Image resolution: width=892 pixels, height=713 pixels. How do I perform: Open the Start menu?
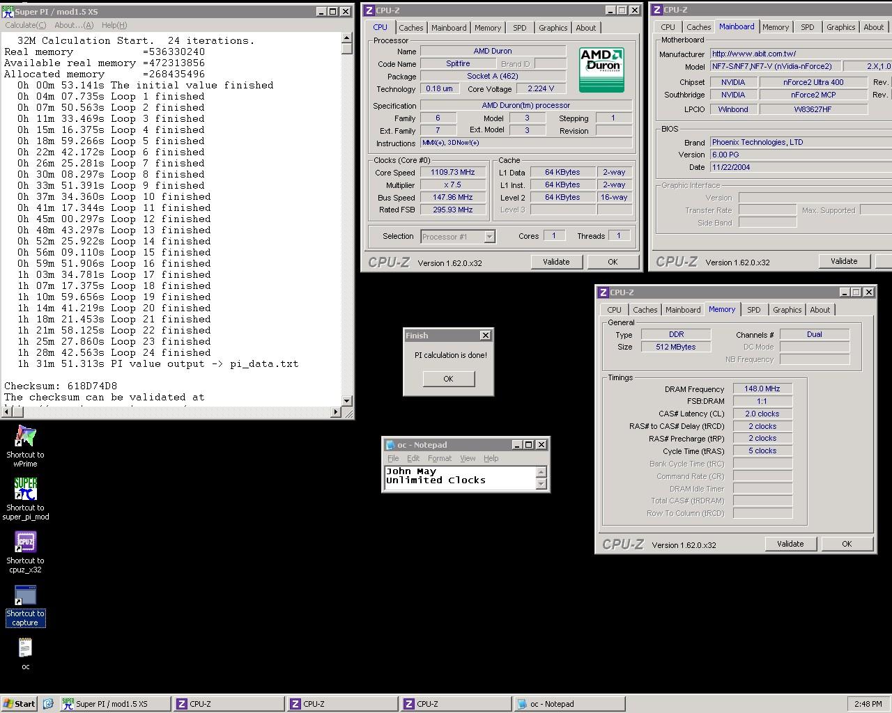[20, 704]
